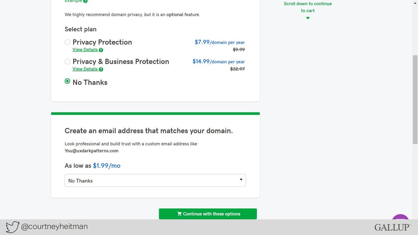Click Continue with these options button

pyautogui.click(x=208, y=214)
